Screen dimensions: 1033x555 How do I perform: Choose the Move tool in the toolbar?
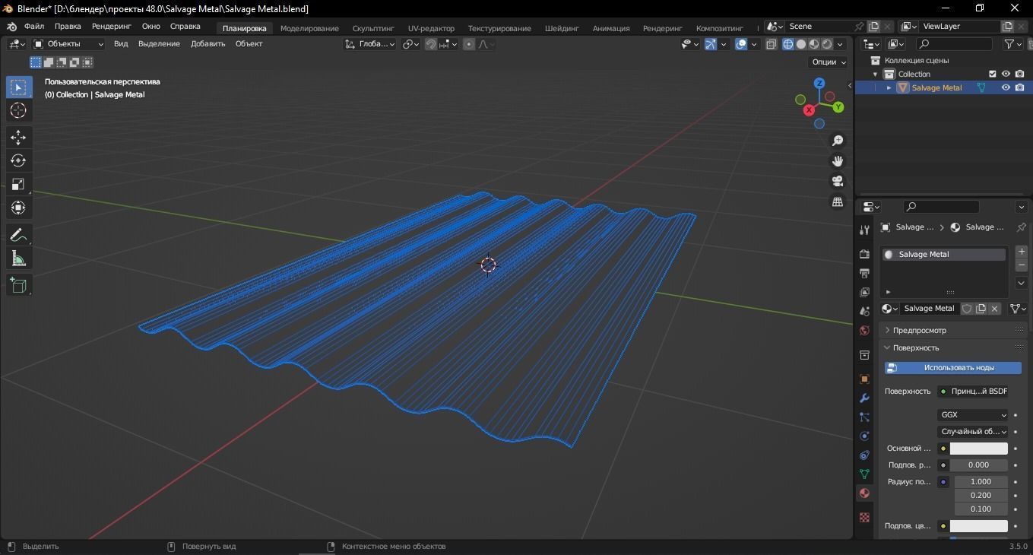click(18, 137)
